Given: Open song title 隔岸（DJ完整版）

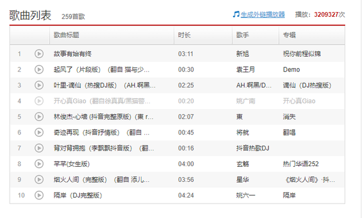Looking at the screenshot, I should (x=78, y=195).
